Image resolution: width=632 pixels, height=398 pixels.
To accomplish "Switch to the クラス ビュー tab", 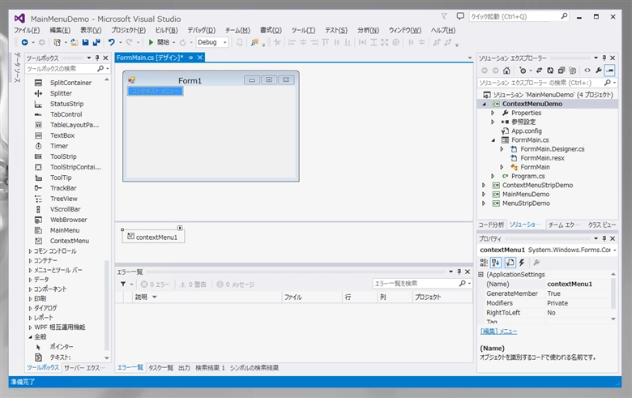I will (601, 225).
